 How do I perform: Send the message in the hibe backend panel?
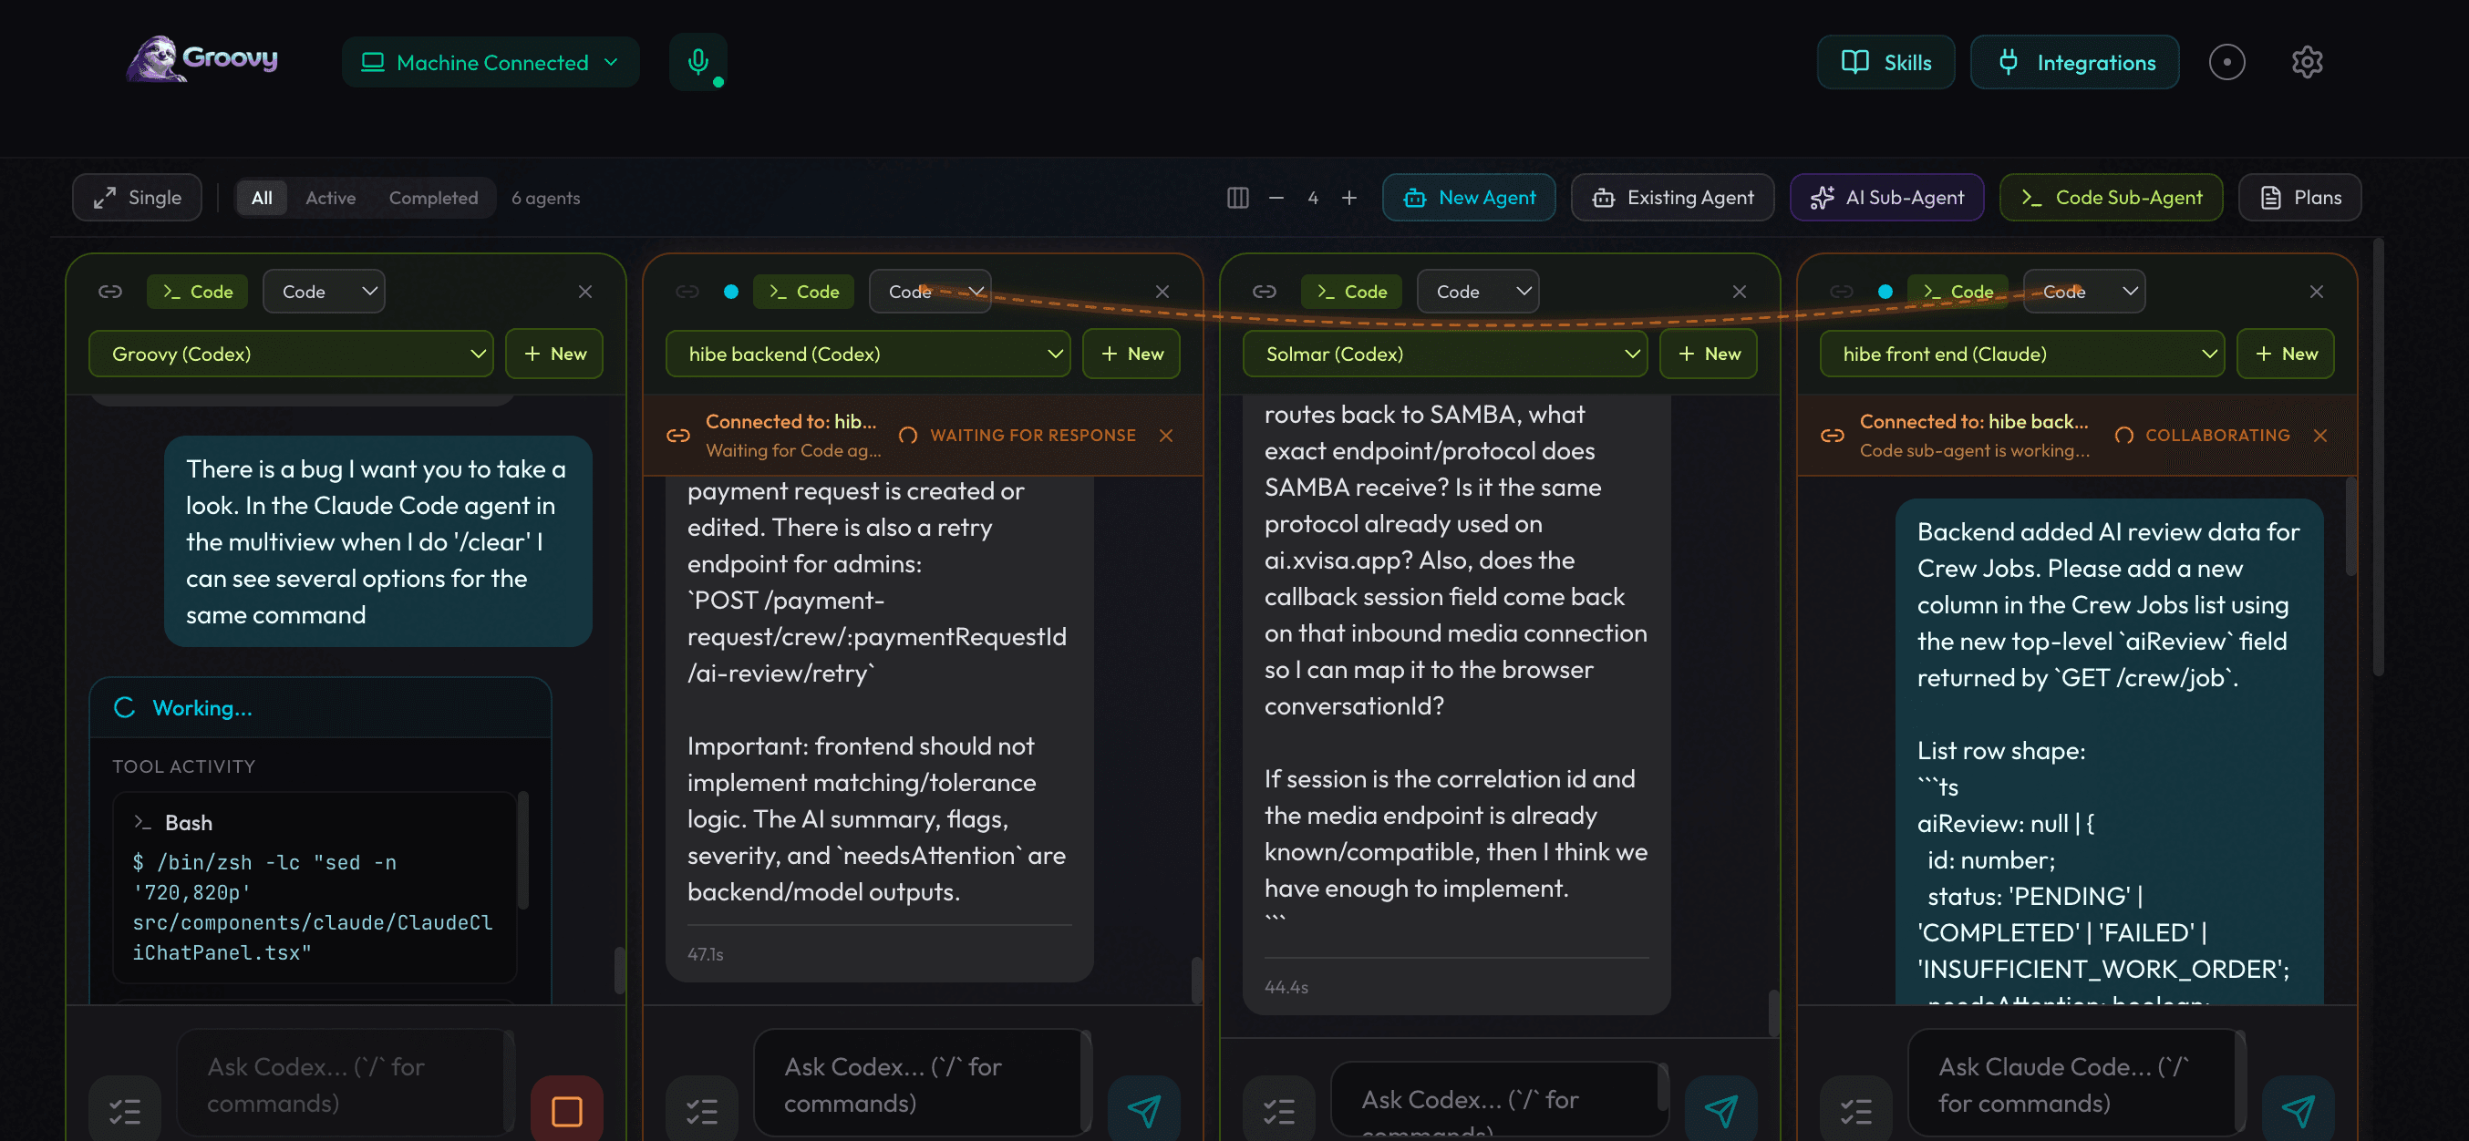point(1143,1109)
